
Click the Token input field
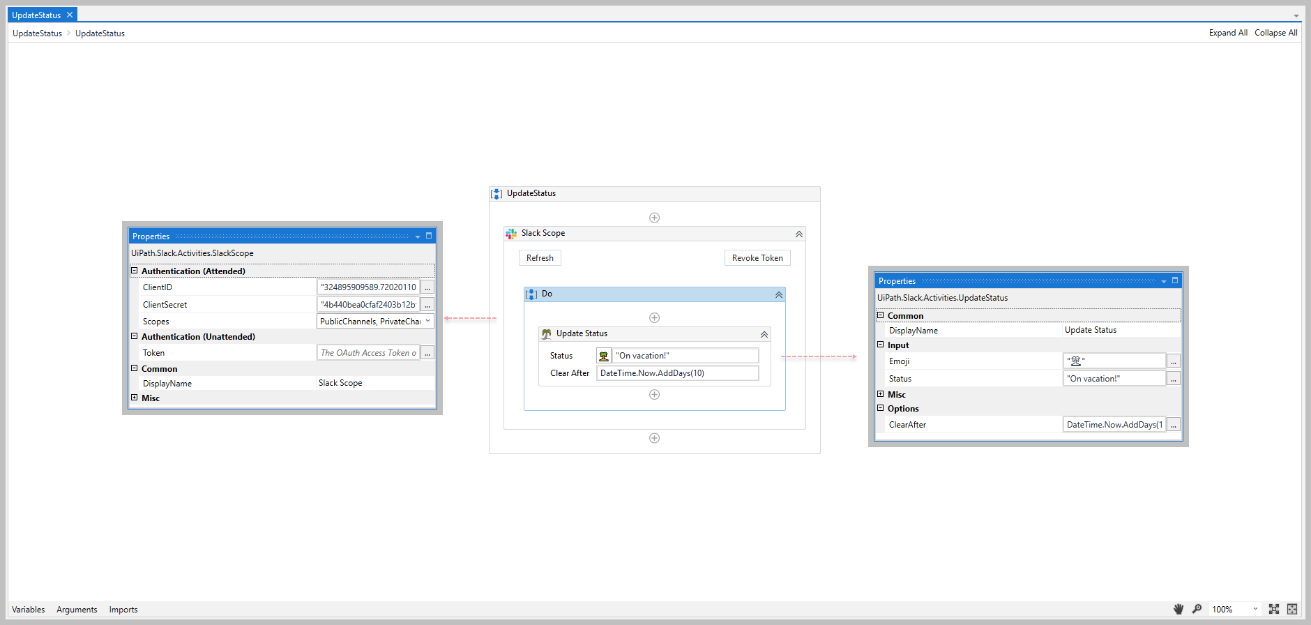[368, 353]
